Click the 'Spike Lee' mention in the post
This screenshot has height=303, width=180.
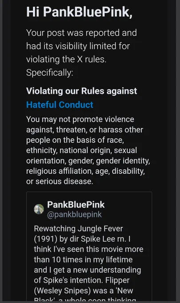(x=98, y=239)
